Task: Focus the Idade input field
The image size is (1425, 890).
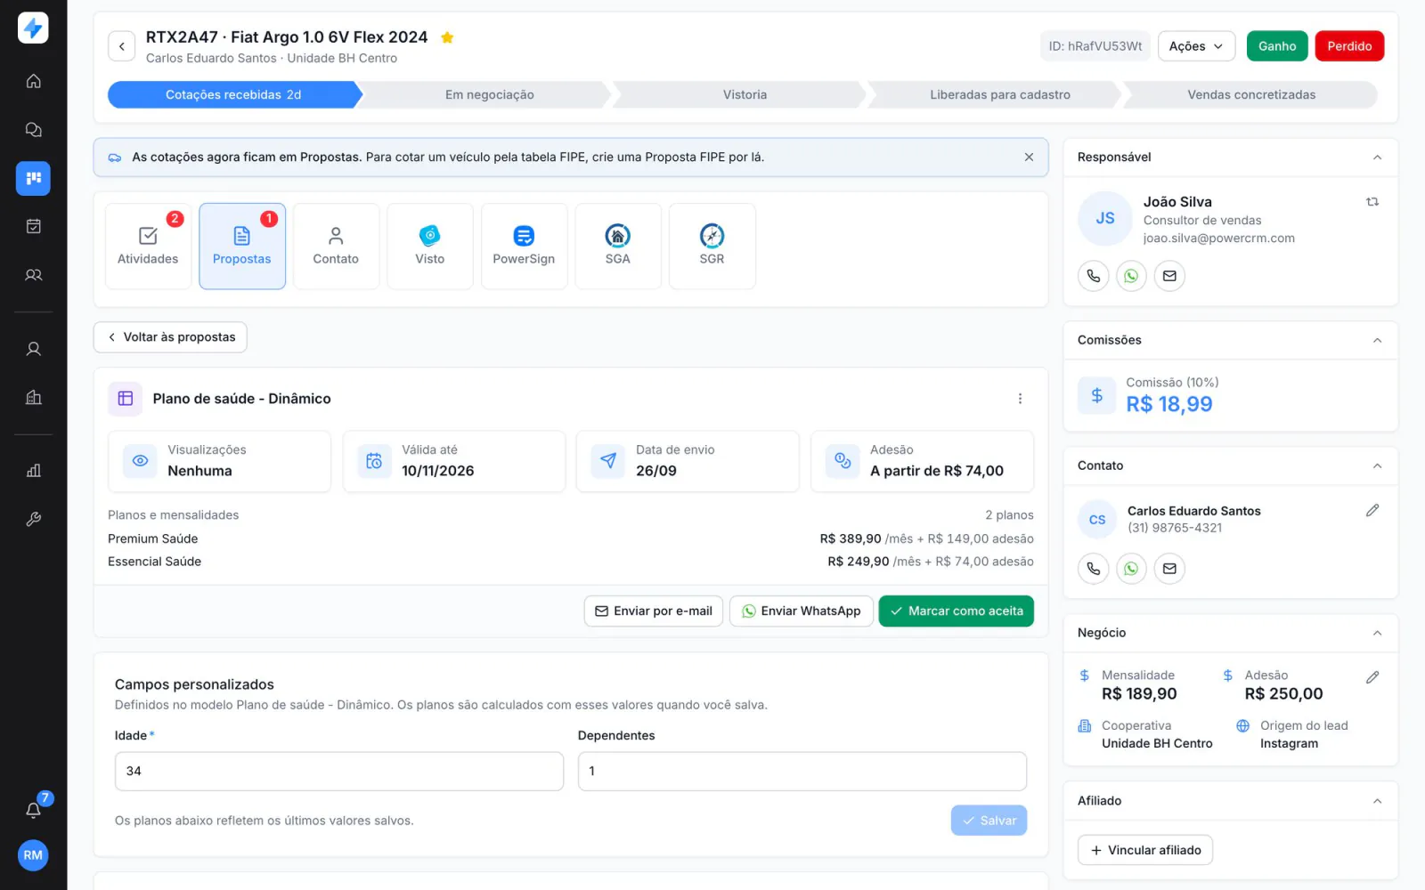Action: pos(339,771)
